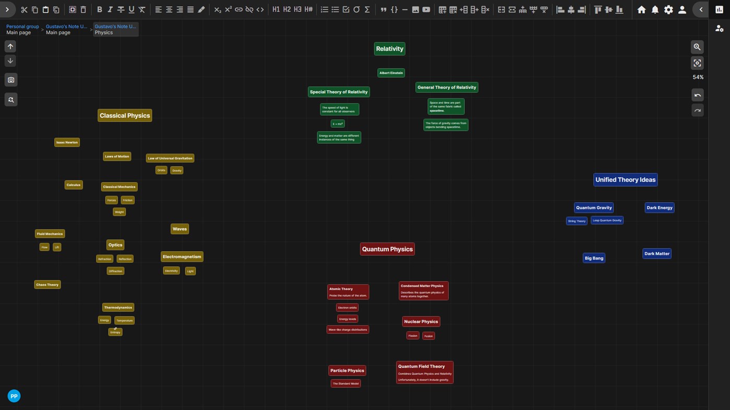Click the undo arrow on the right panel
730x410 pixels.
[698, 95]
